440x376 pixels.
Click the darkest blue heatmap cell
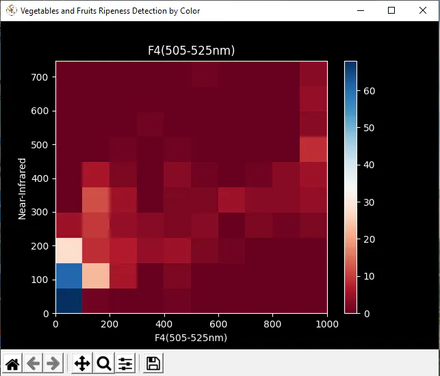coord(69,301)
